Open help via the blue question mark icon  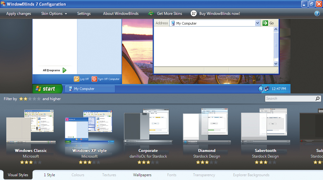click(x=317, y=14)
